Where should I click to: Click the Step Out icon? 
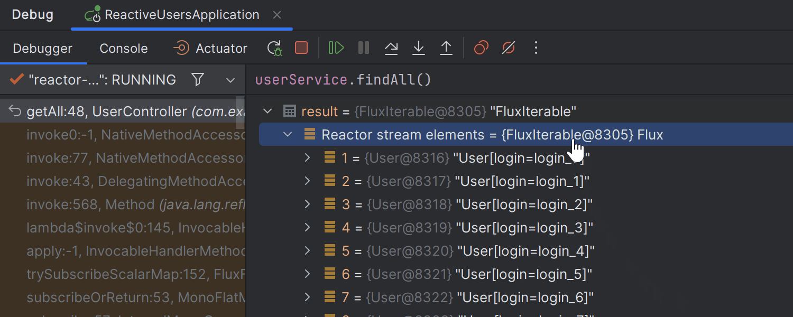pos(446,48)
